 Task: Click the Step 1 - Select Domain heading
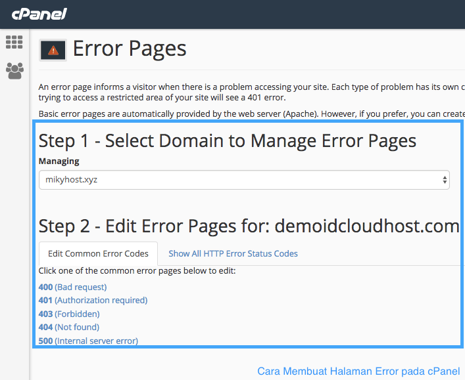pyautogui.click(x=228, y=140)
